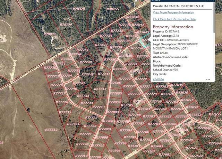Click parcel label R77665 on map
The image size is (222, 159).
(209, 137)
